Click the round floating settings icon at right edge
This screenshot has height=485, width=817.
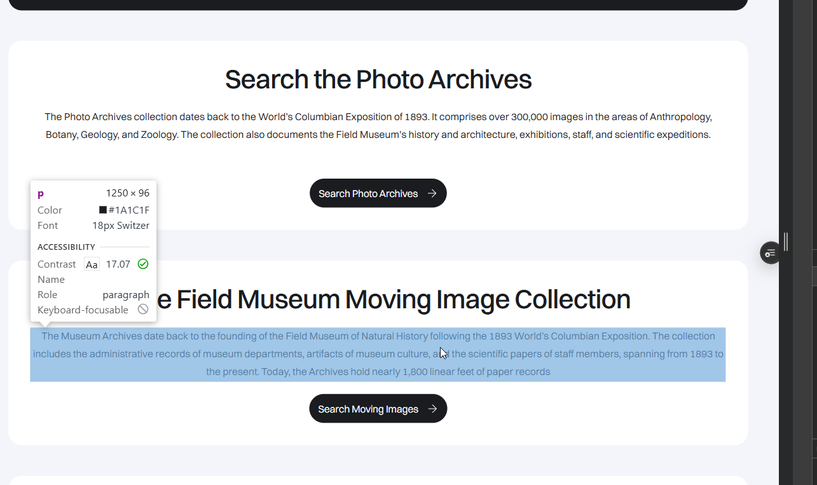tap(771, 253)
